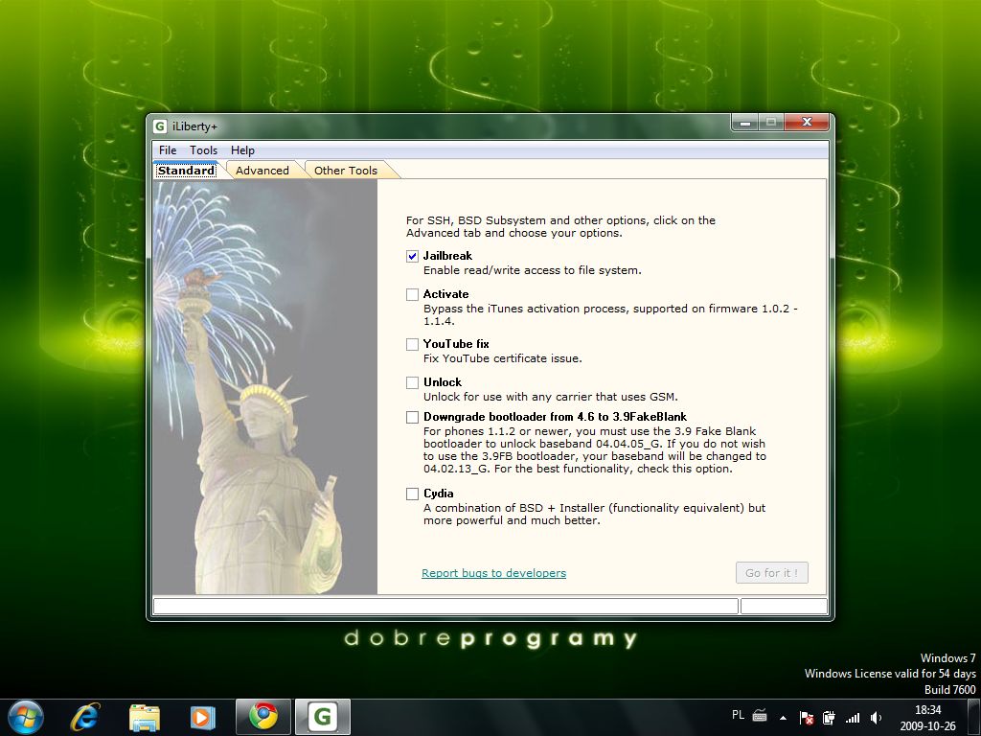Enable the Activate checkbox
This screenshot has height=736, width=981.
(412, 294)
